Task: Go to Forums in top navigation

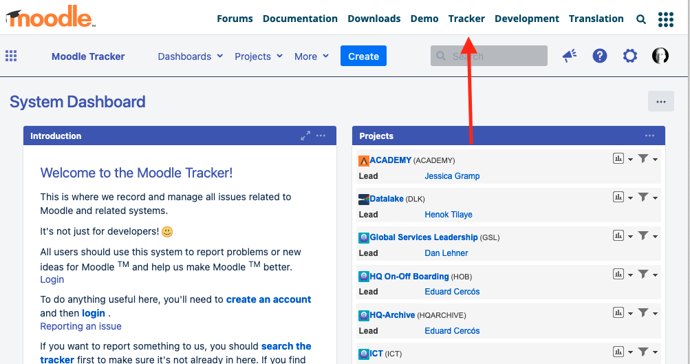Action: [x=235, y=19]
